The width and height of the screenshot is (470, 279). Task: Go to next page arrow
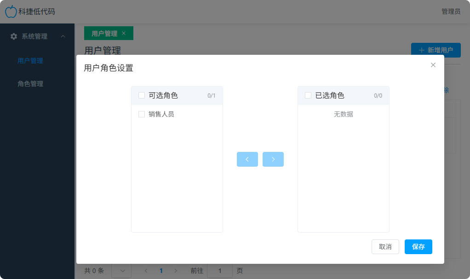click(x=176, y=271)
